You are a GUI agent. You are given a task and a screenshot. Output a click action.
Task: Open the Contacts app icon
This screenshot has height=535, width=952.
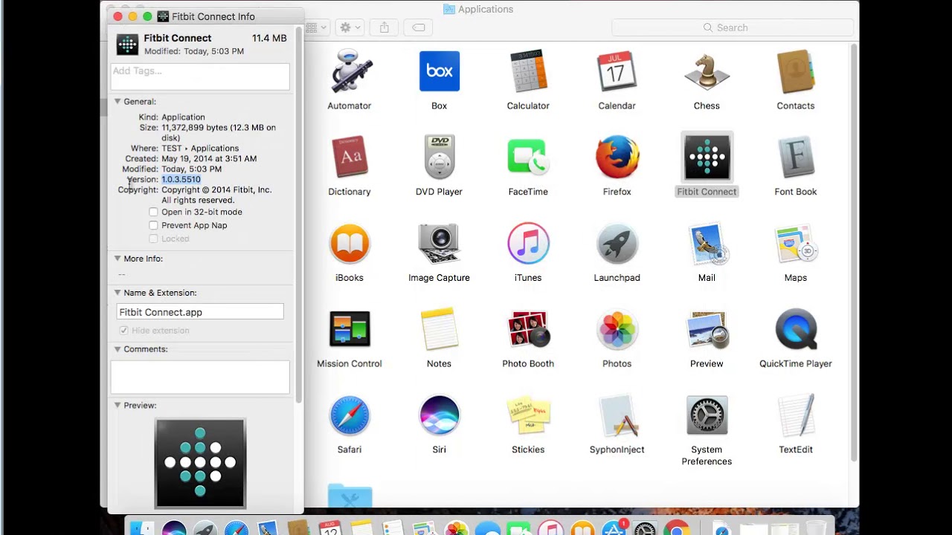[796, 71]
